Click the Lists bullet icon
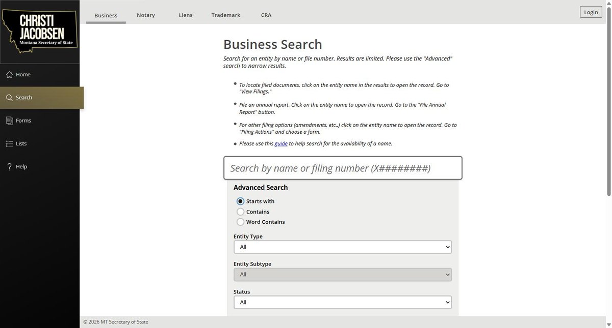The width and height of the screenshot is (612, 328). click(9, 144)
